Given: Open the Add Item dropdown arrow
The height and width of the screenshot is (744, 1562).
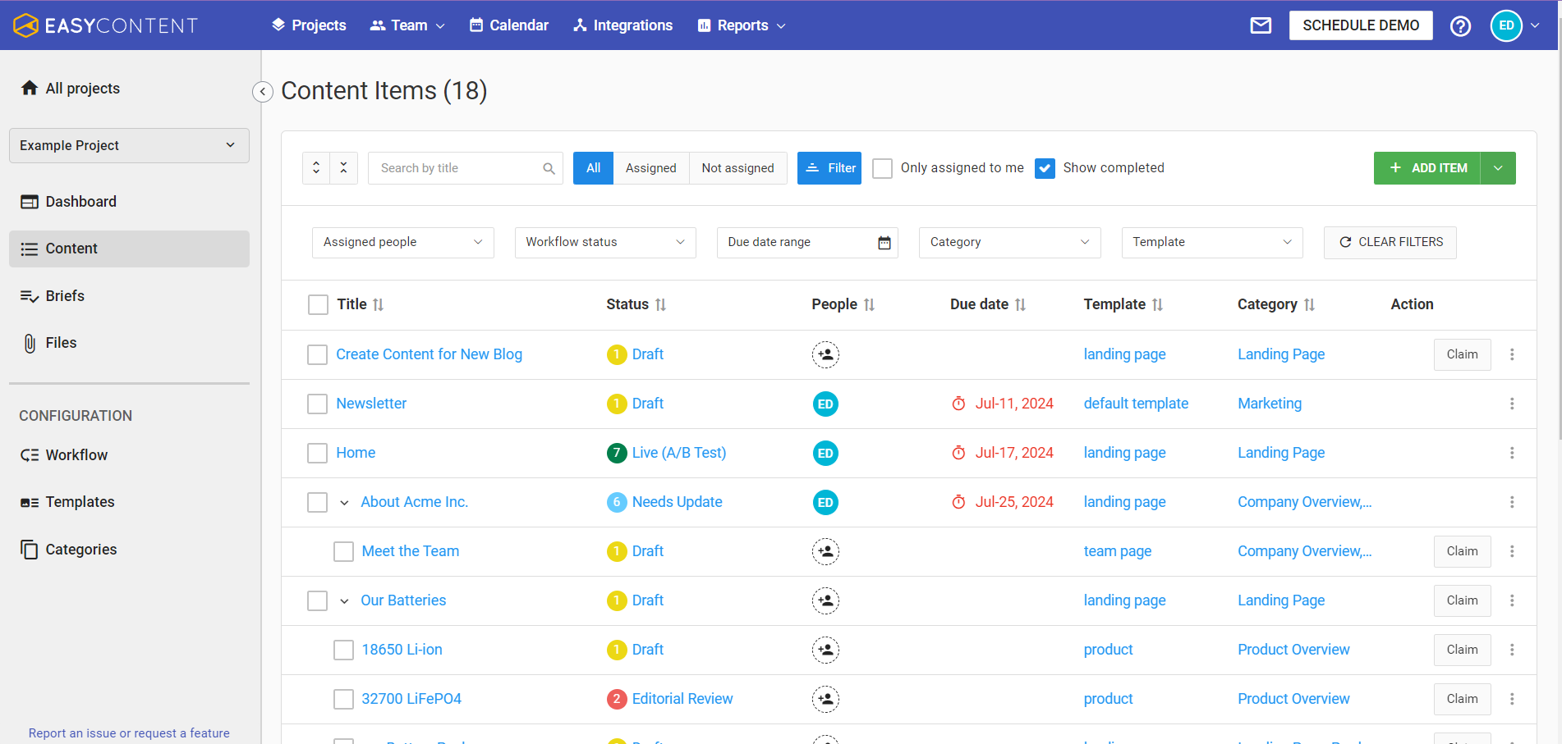Looking at the screenshot, I should coord(1498,168).
